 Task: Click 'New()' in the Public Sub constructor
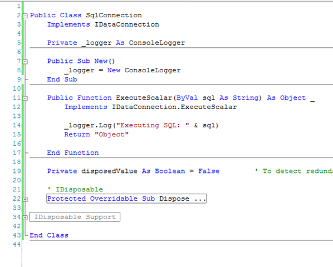pyautogui.click(x=105, y=61)
